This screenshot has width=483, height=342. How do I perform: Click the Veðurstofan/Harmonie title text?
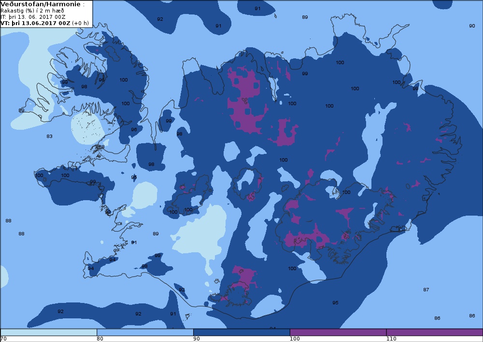[x=41, y=4]
